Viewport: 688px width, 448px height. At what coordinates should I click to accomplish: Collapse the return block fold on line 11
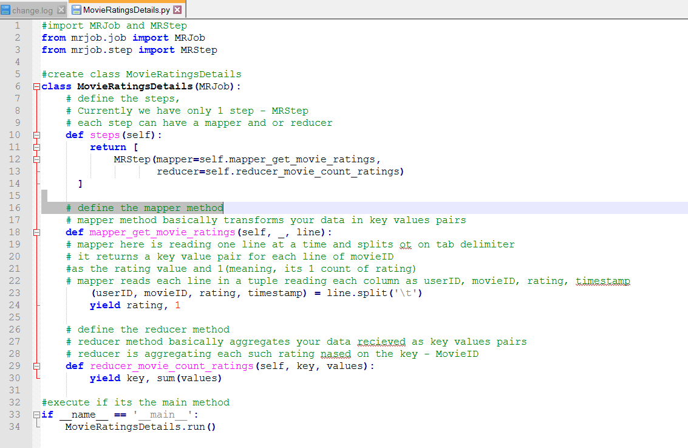pos(37,148)
